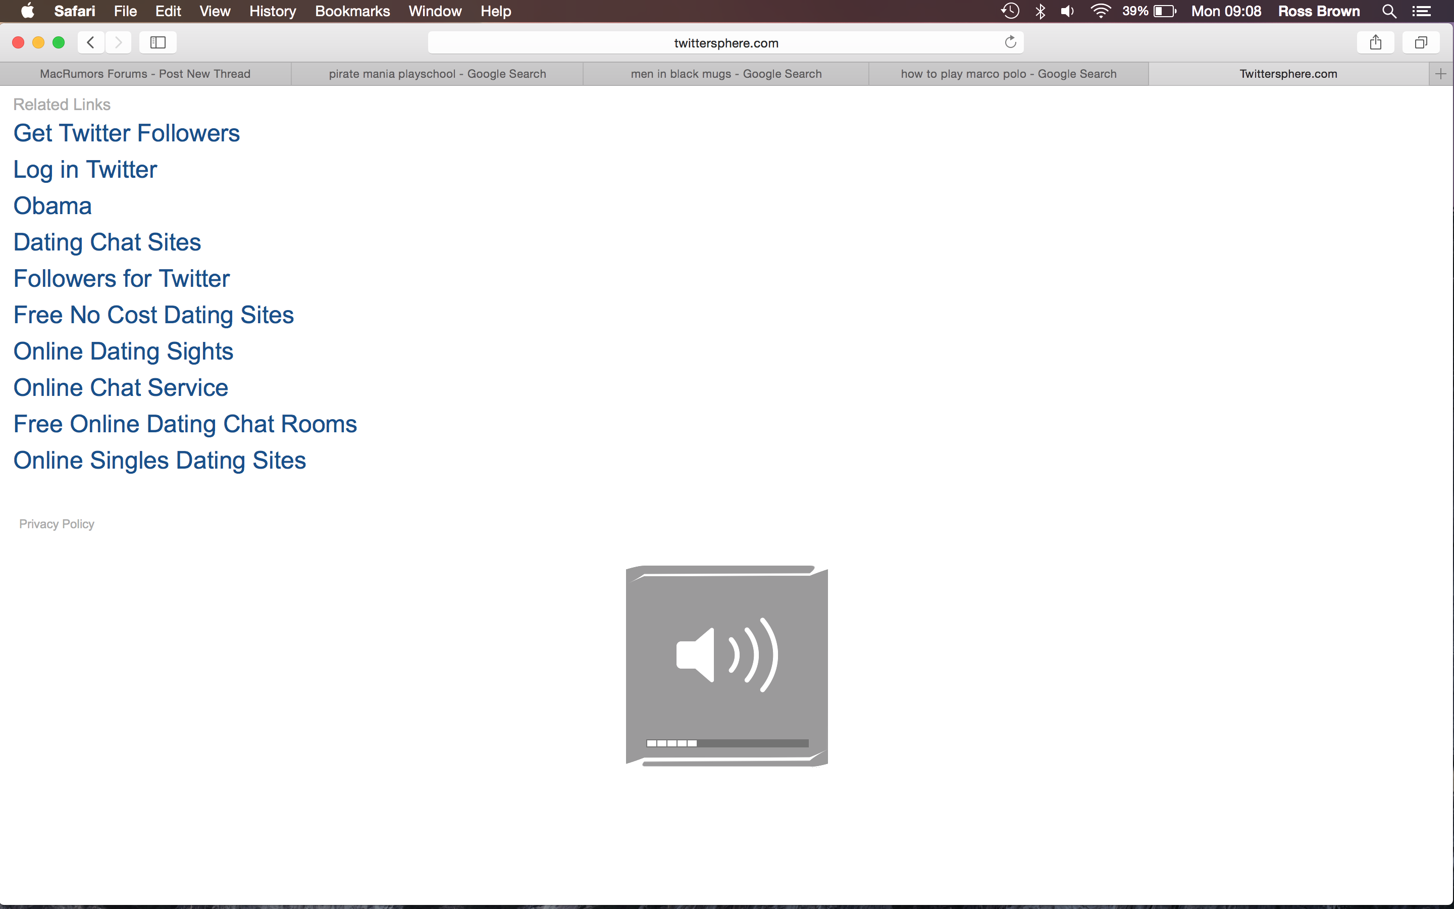Open the Privacy Policy link
This screenshot has width=1454, height=909.
[x=57, y=524]
